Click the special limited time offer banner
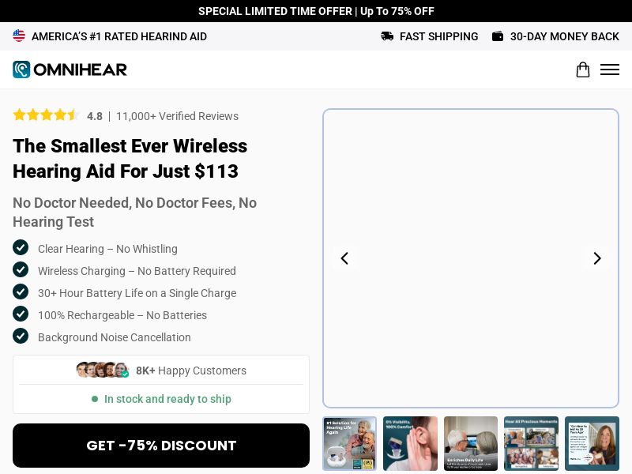The width and height of the screenshot is (632, 474). tap(316, 11)
